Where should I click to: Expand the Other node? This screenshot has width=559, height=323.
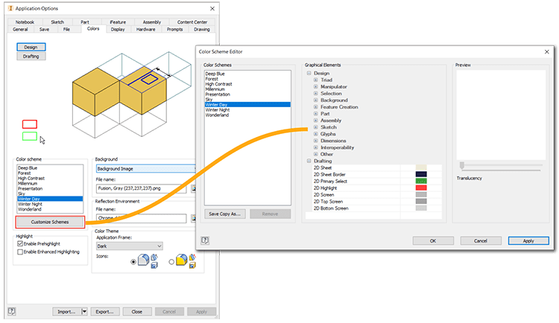[x=315, y=154]
